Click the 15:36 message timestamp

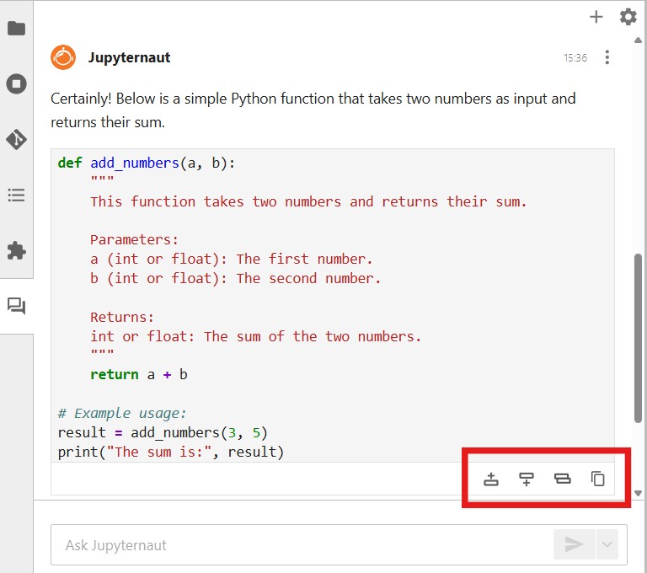(575, 58)
